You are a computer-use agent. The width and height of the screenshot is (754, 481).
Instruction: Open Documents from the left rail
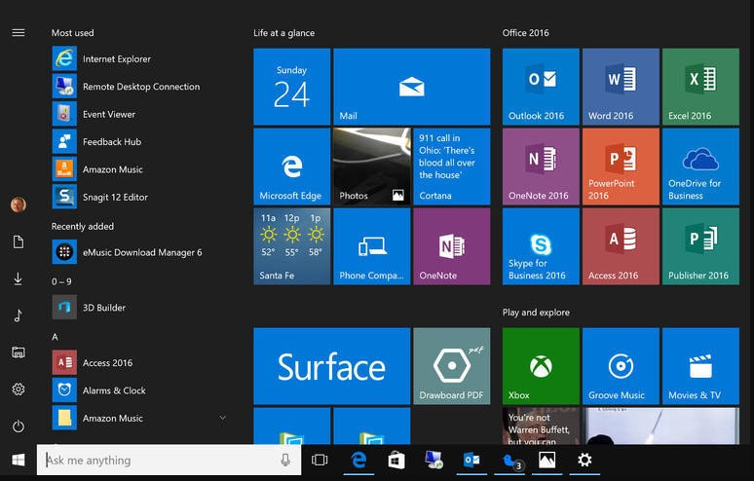coord(19,241)
